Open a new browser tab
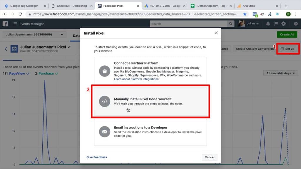The width and height of the screenshot is (301, 169). 286,6
